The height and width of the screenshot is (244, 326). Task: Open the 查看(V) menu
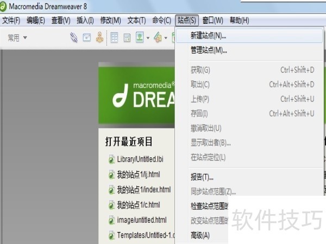click(x=61, y=21)
